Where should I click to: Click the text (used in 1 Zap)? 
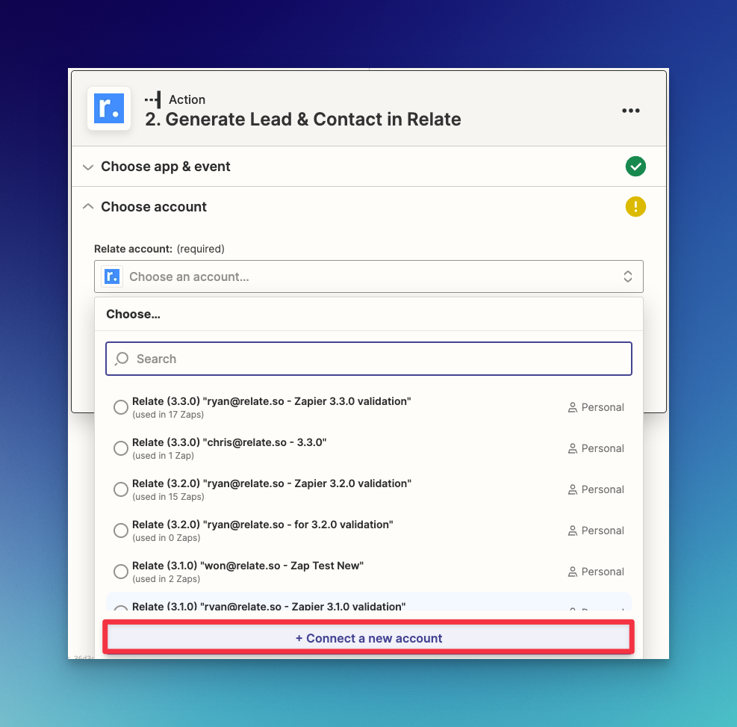(x=163, y=456)
